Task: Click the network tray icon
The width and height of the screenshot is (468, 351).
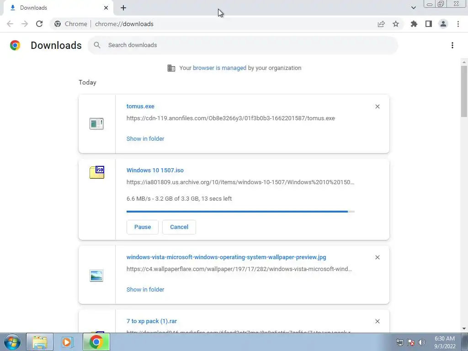Action: pyautogui.click(x=399, y=342)
